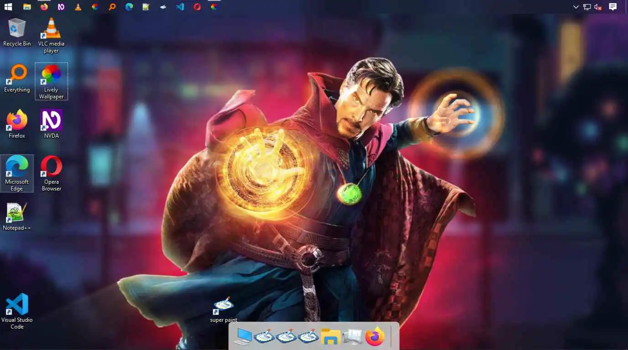
Task: Open the File Explorer folder in the dock
Action: 330,337
